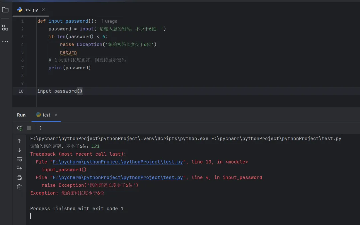
Task: Open the Run toolbar's more-actions vertical dots
Action: [40, 128]
